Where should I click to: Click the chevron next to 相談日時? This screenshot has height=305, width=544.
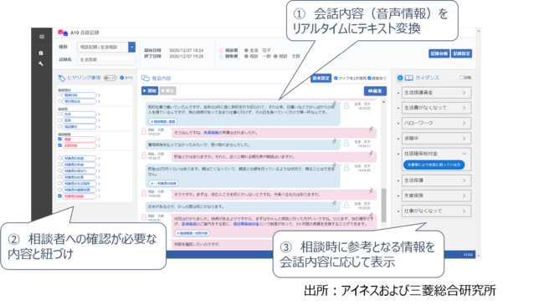tap(100, 95)
